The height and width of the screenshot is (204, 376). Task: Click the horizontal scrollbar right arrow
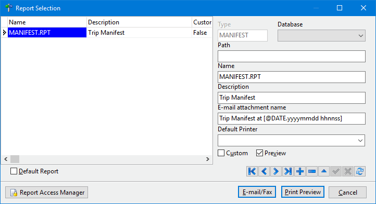(x=208, y=159)
